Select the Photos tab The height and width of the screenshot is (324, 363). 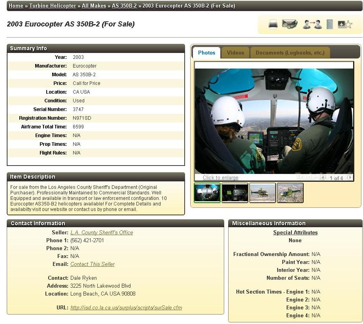[206, 53]
